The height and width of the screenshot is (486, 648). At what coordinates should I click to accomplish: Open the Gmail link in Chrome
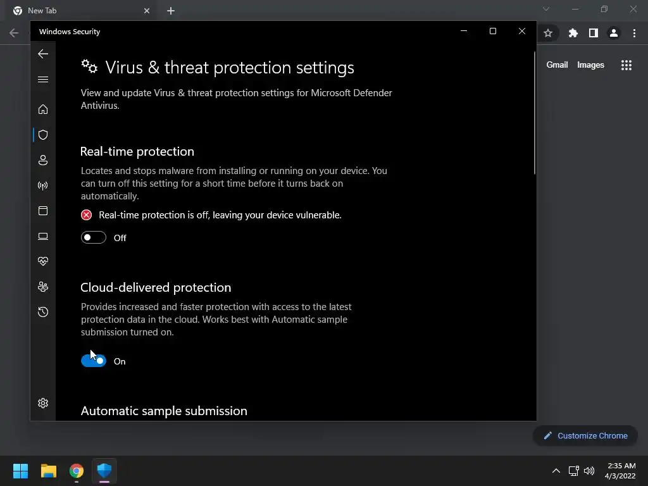[557, 65]
